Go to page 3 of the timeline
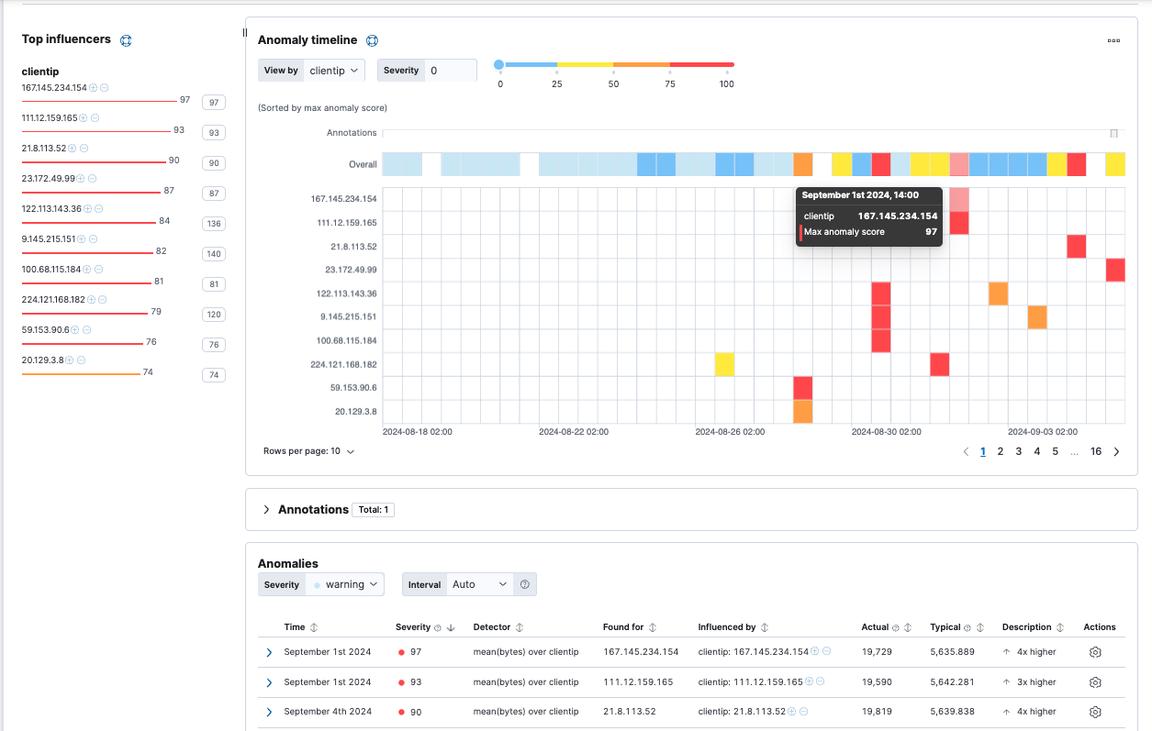This screenshot has height=731, width=1152. (1019, 451)
